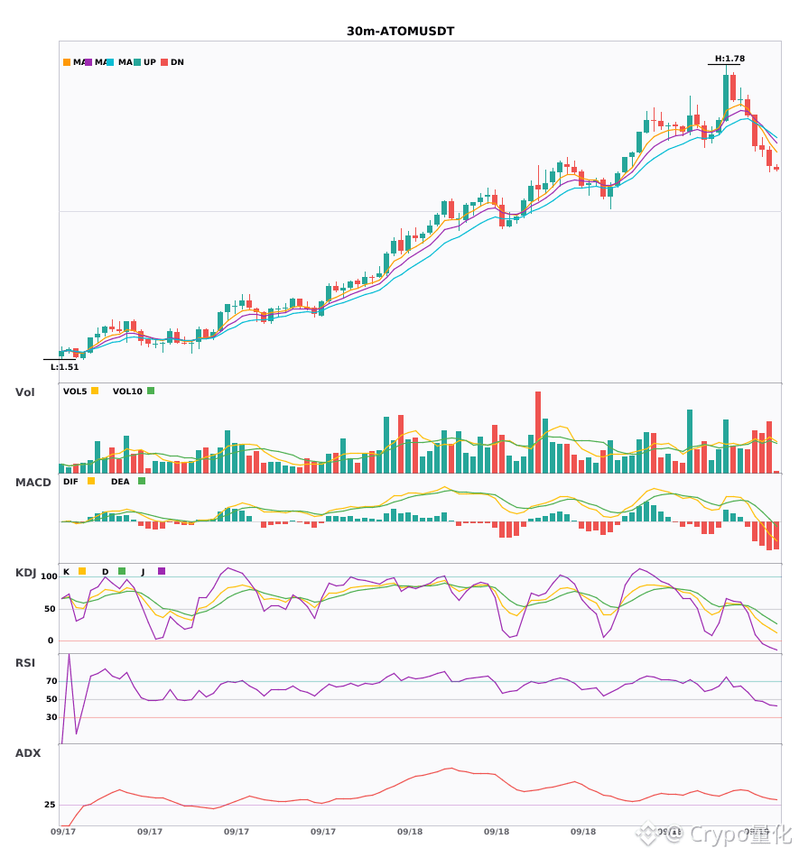
Task: Click the H:1.78 high price marker
Action: tap(729, 59)
